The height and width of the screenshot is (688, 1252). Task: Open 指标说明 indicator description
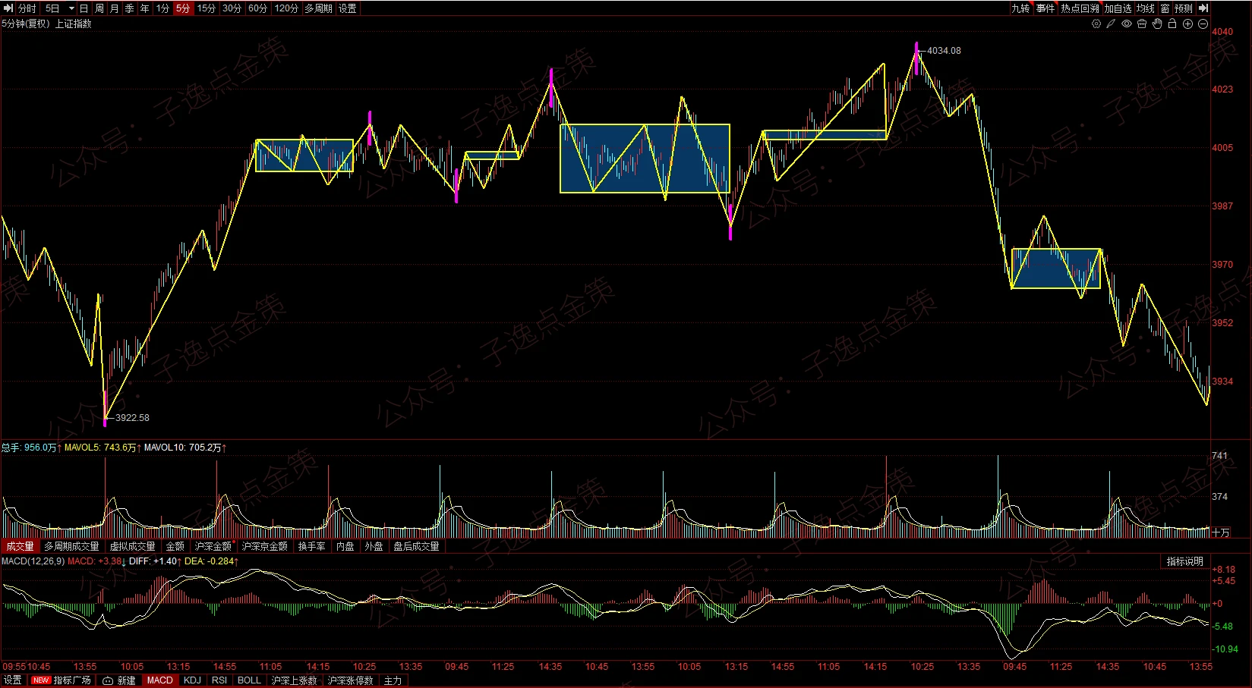1184,561
